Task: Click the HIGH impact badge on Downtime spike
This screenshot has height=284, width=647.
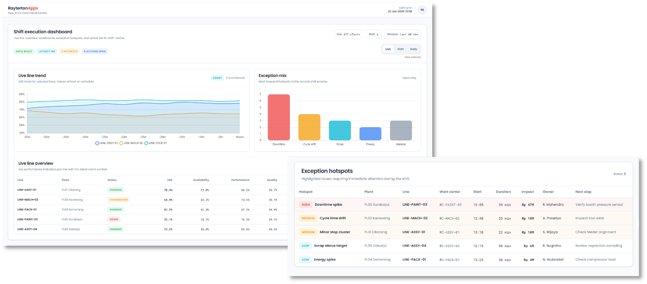Action: 305,205
